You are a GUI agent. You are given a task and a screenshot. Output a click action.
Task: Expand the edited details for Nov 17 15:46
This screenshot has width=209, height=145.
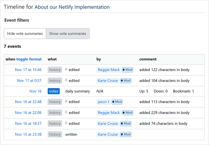click(x=66, y=70)
